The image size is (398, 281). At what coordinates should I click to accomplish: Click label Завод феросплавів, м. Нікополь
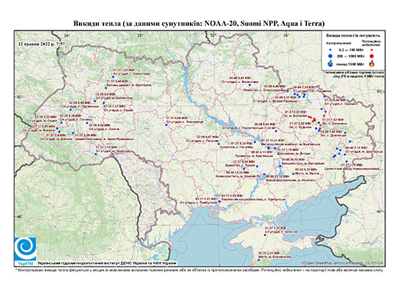pyautogui.click(x=291, y=180)
